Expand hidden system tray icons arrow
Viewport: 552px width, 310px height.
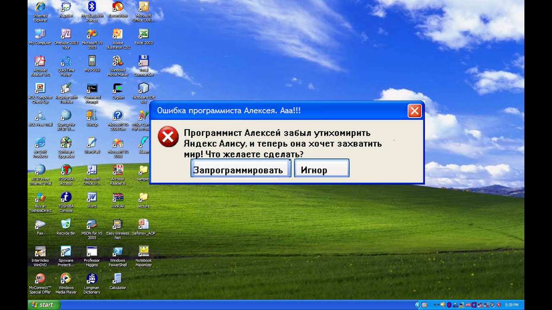pos(418,305)
